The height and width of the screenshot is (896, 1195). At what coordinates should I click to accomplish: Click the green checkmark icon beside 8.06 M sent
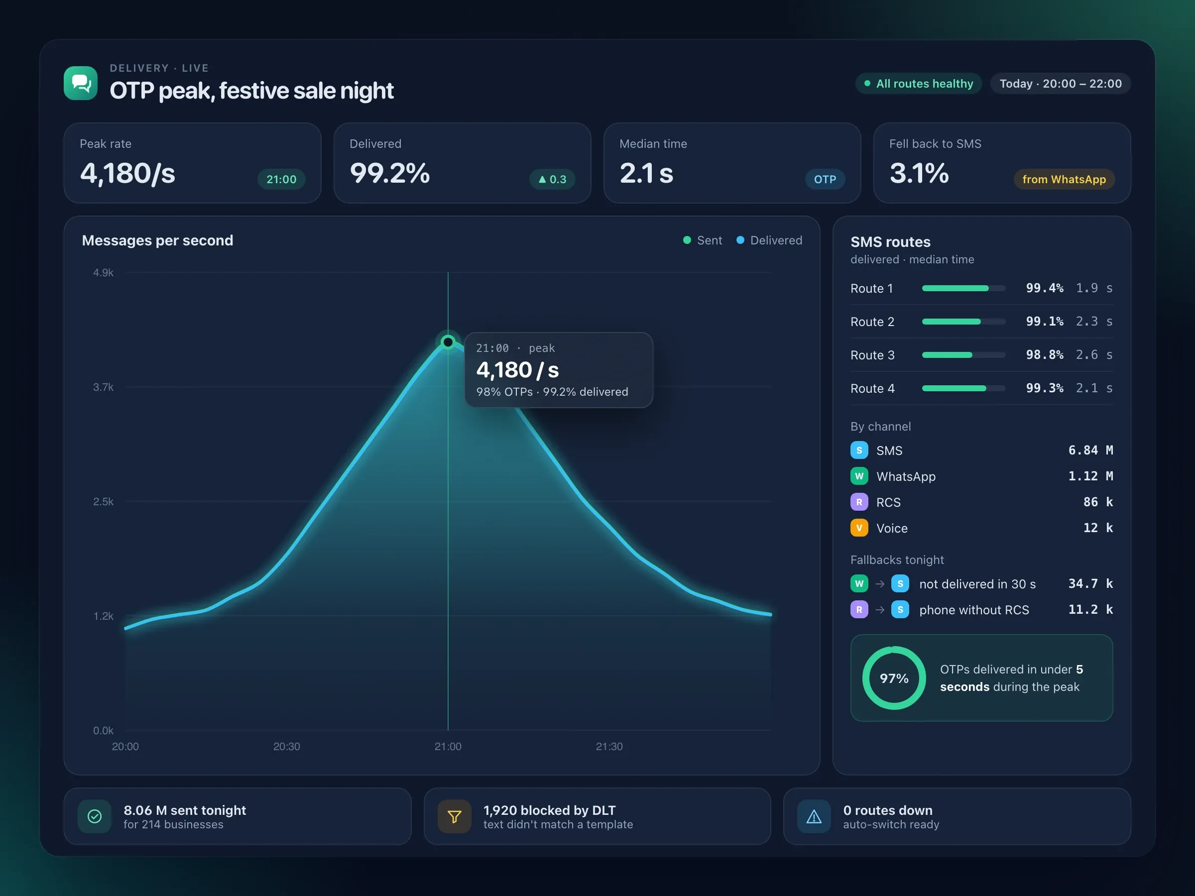coord(95,816)
